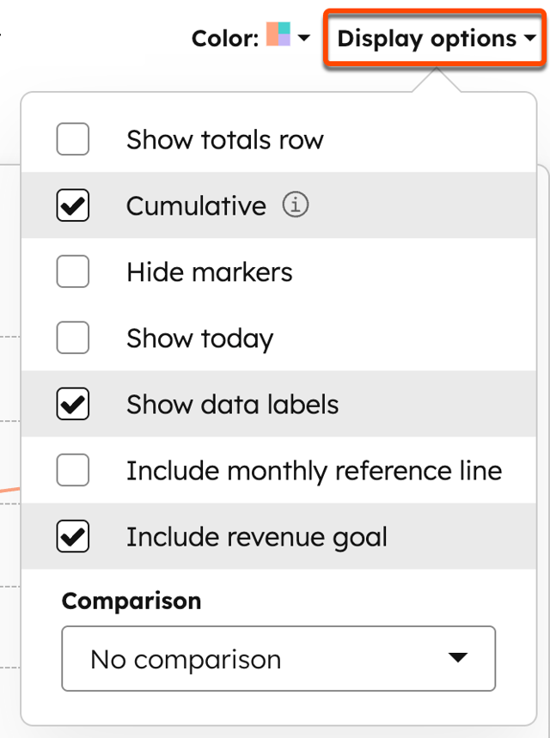
Task: Enable Show totals row
Action: click(x=73, y=139)
